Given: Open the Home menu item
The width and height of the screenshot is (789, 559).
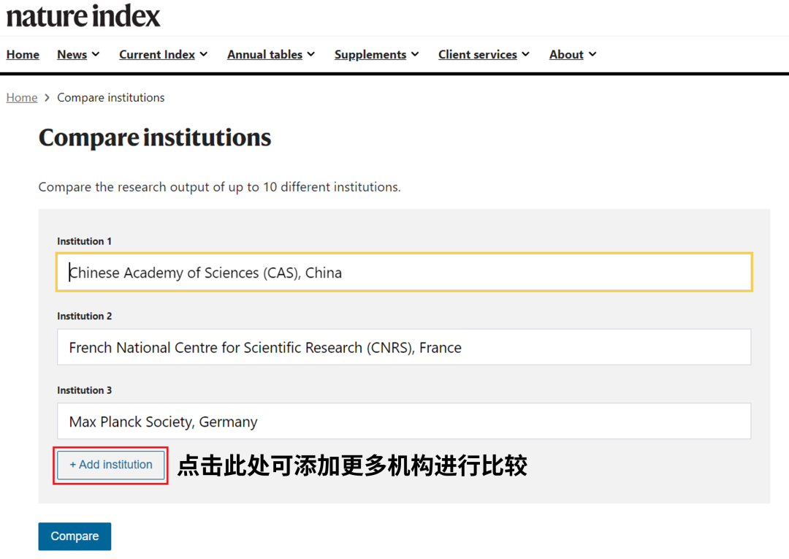Looking at the screenshot, I should click(x=23, y=54).
